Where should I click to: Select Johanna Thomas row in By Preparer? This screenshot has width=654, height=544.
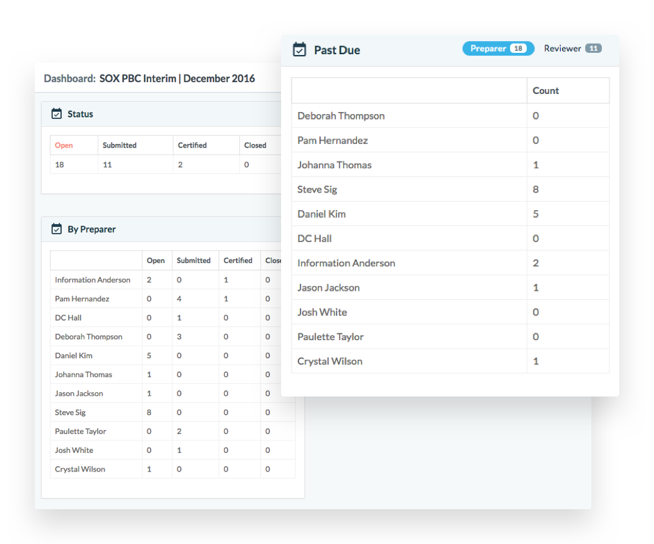[x=173, y=375]
